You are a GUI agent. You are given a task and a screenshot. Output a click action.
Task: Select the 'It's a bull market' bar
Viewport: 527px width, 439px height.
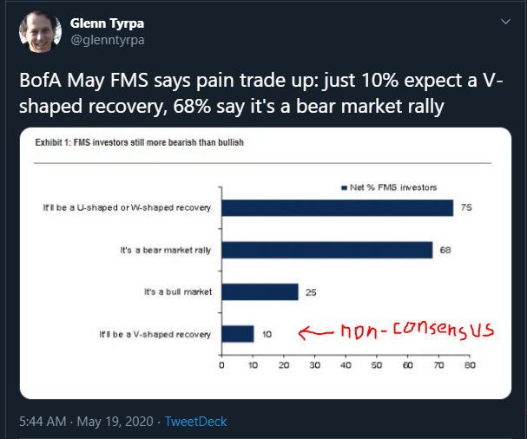point(260,292)
